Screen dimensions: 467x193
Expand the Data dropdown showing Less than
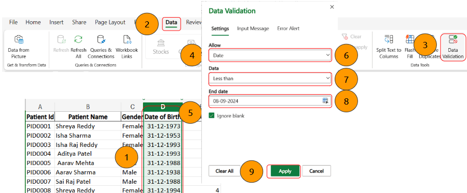tap(270, 79)
